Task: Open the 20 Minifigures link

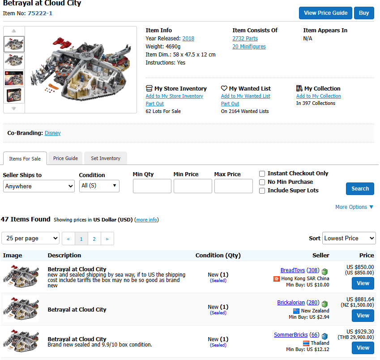Action: click(249, 46)
